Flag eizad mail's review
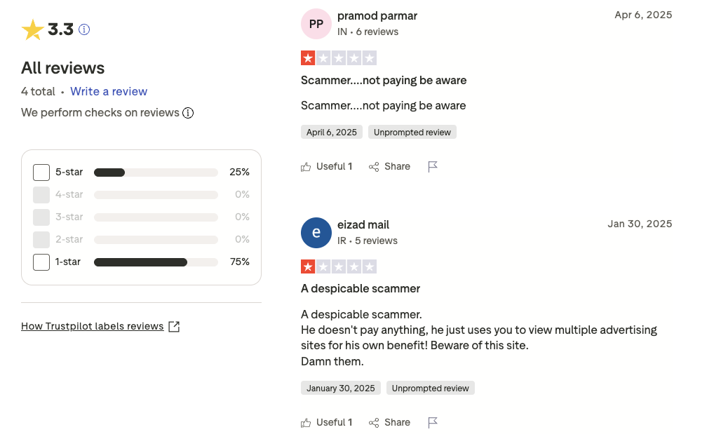The width and height of the screenshot is (707, 446). [x=433, y=422]
